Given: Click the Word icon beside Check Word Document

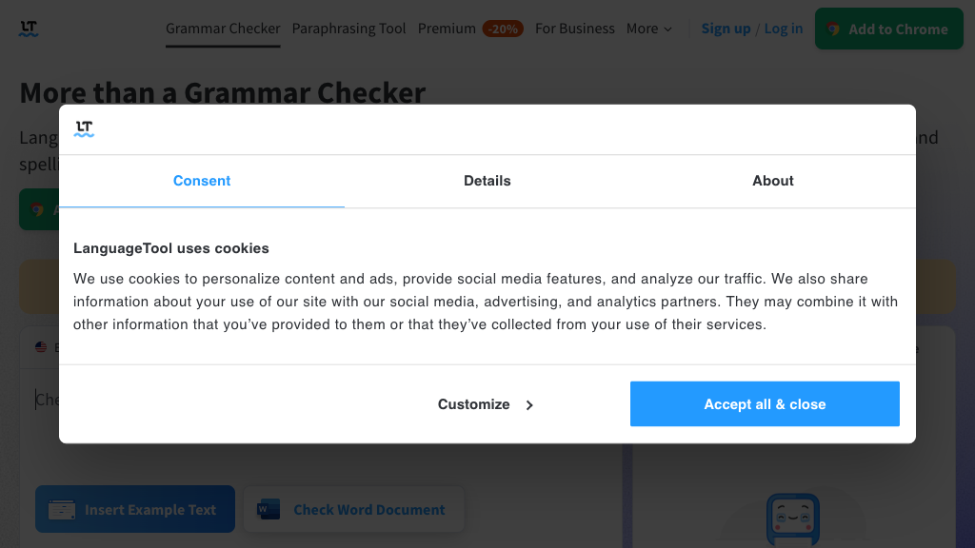Looking at the screenshot, I should click(269, 510).
